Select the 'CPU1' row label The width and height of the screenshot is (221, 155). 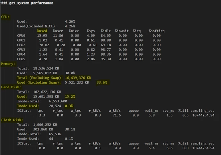pyautogui.click(x=21, y=40)
